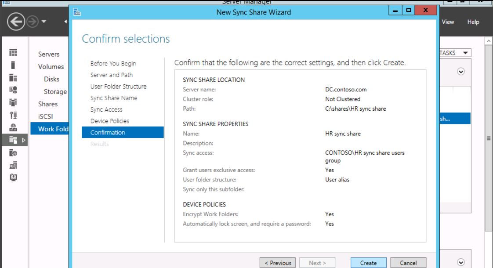Open the TASKS dropdown menu
The width and height of the screenshot is (493, 268).
point(455,53)
